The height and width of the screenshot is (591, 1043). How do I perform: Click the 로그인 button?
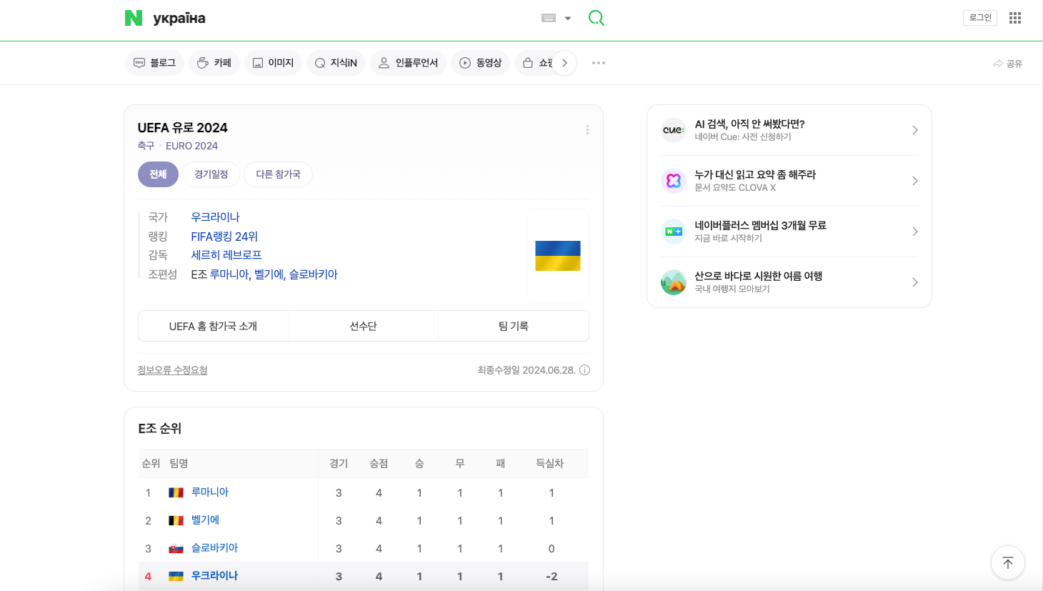click(x=980, y=18)
